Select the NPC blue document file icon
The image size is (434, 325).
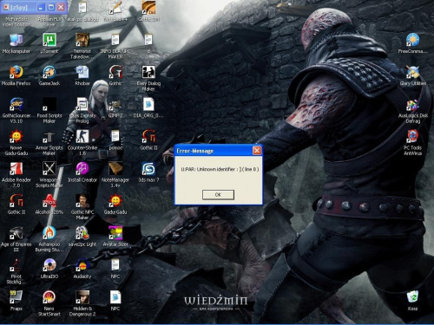click(115, 297)
